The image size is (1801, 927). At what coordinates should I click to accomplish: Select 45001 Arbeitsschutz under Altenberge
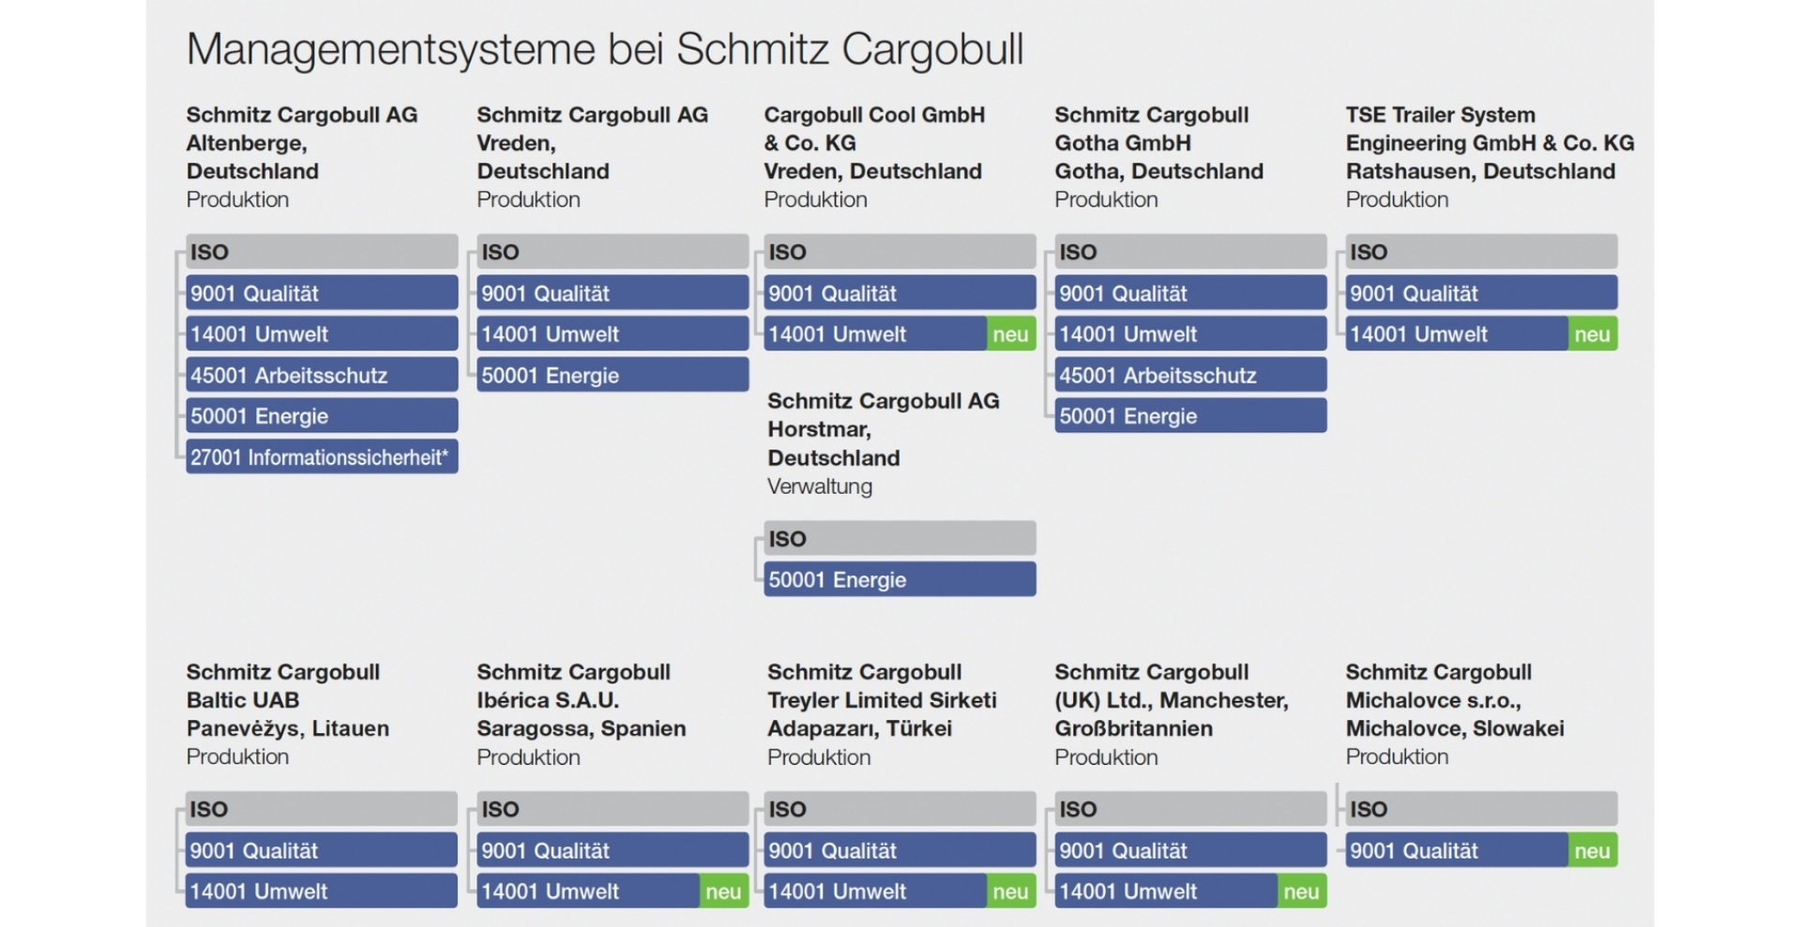(322, 375)
